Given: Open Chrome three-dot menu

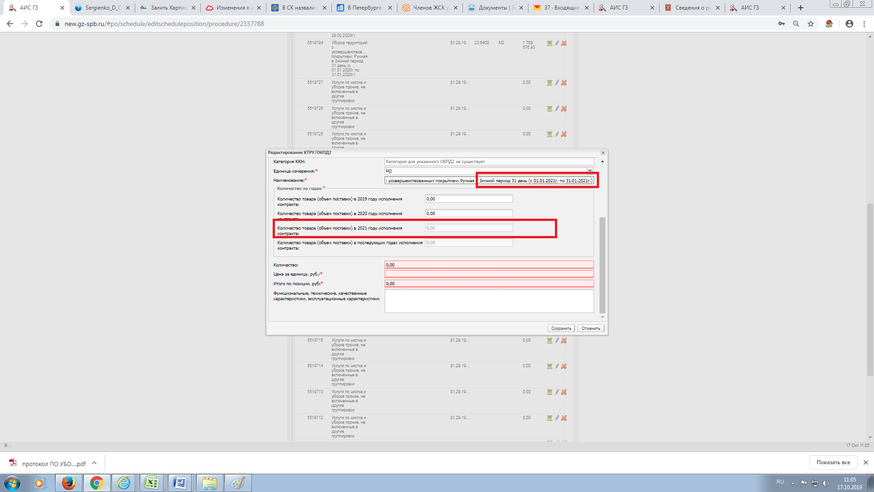Looking at the screenshot, I should point(864,24).
